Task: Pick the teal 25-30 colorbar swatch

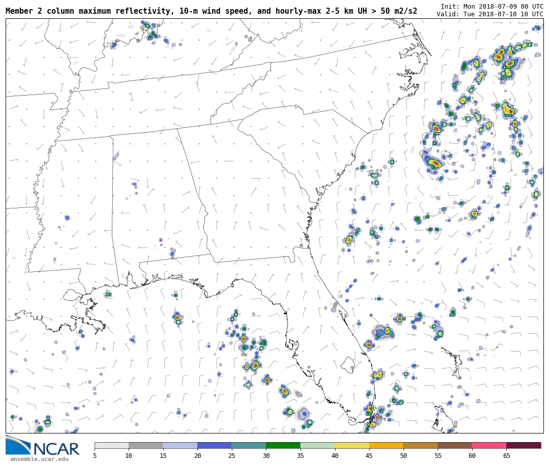Action: 249,446
